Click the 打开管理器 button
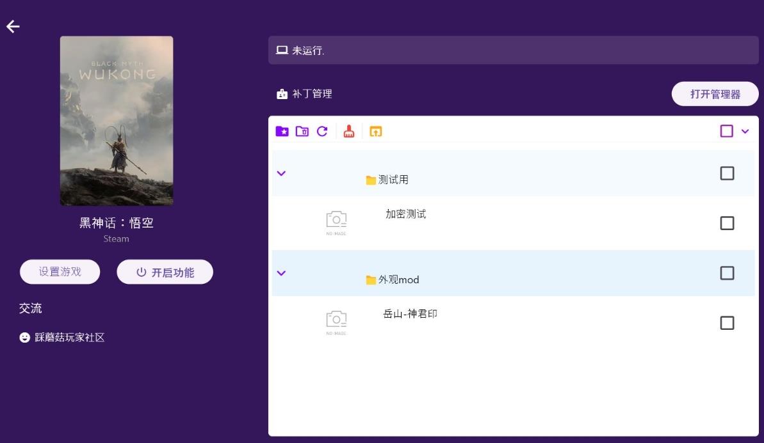The height and width of the screenshot is (443, 764). [715, 94]
